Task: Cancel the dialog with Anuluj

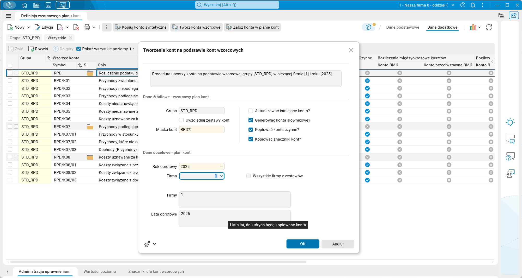Action: 338,244
